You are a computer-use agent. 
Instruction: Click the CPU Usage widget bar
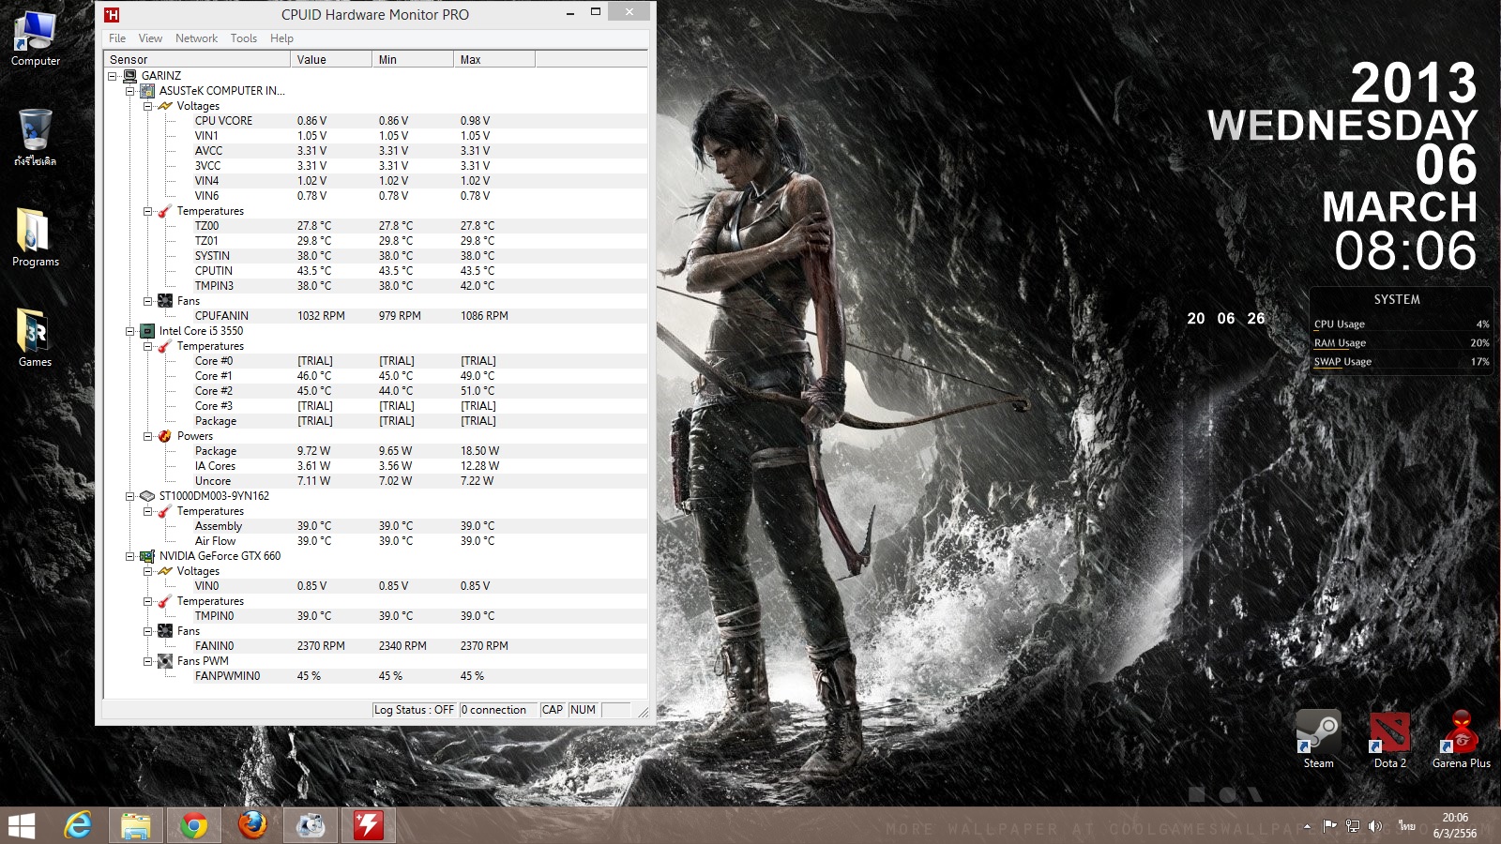pos(1402,324)
